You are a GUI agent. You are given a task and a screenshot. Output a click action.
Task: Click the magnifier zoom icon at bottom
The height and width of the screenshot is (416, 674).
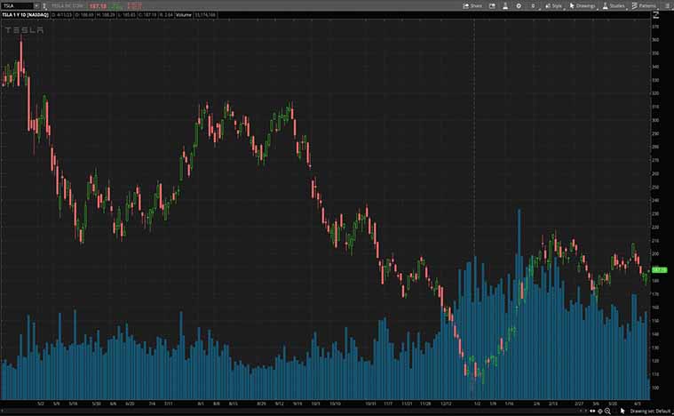coord(607,412)
